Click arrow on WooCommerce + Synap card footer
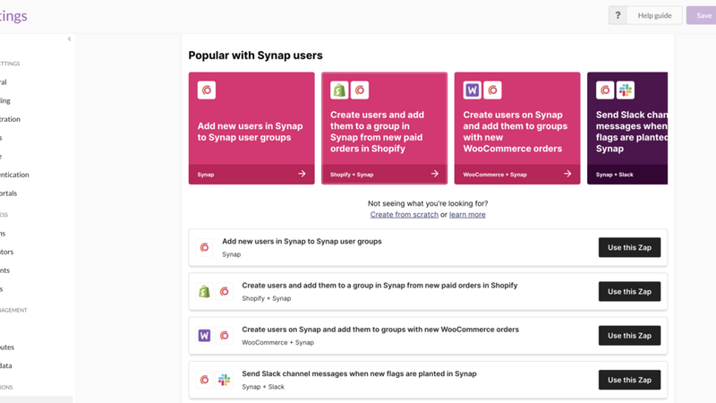 [567, 174]
